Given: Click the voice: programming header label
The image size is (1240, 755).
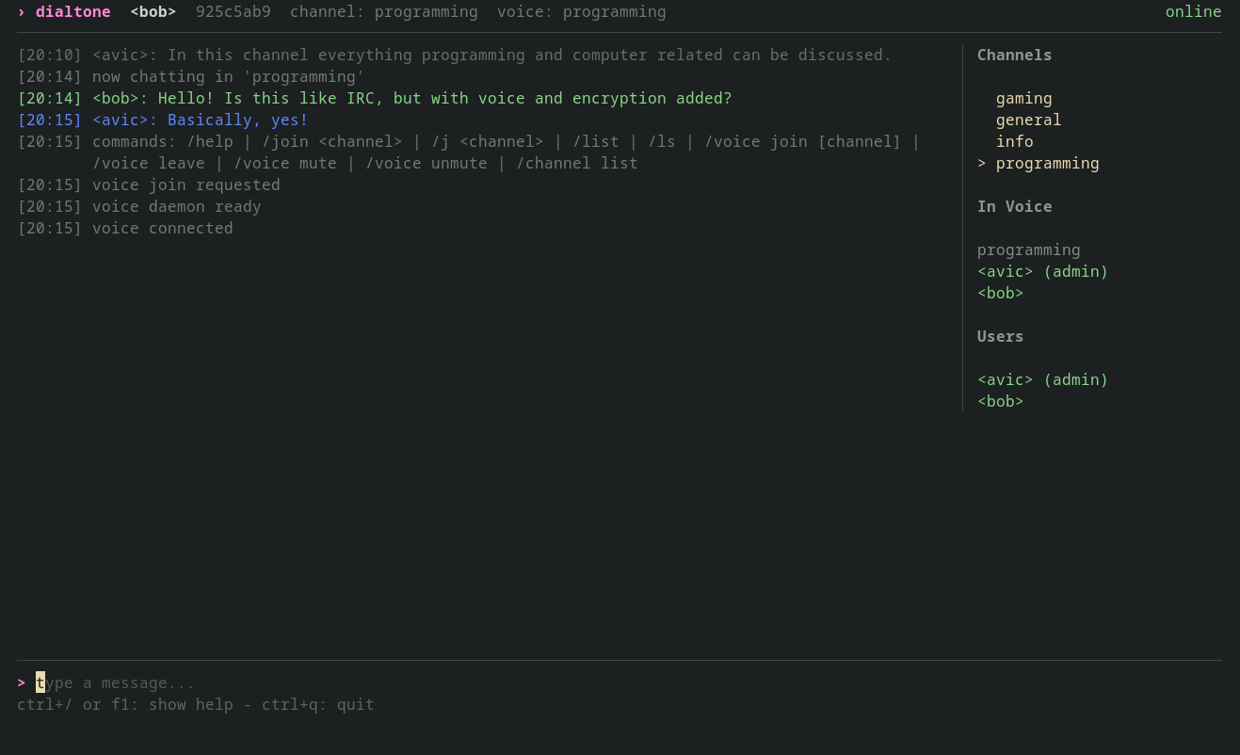Looking at the screenshot, I should pos(581,12).
